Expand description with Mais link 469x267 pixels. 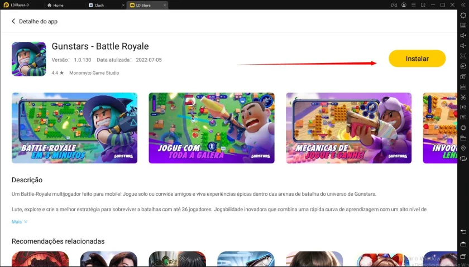coord(20,222)
